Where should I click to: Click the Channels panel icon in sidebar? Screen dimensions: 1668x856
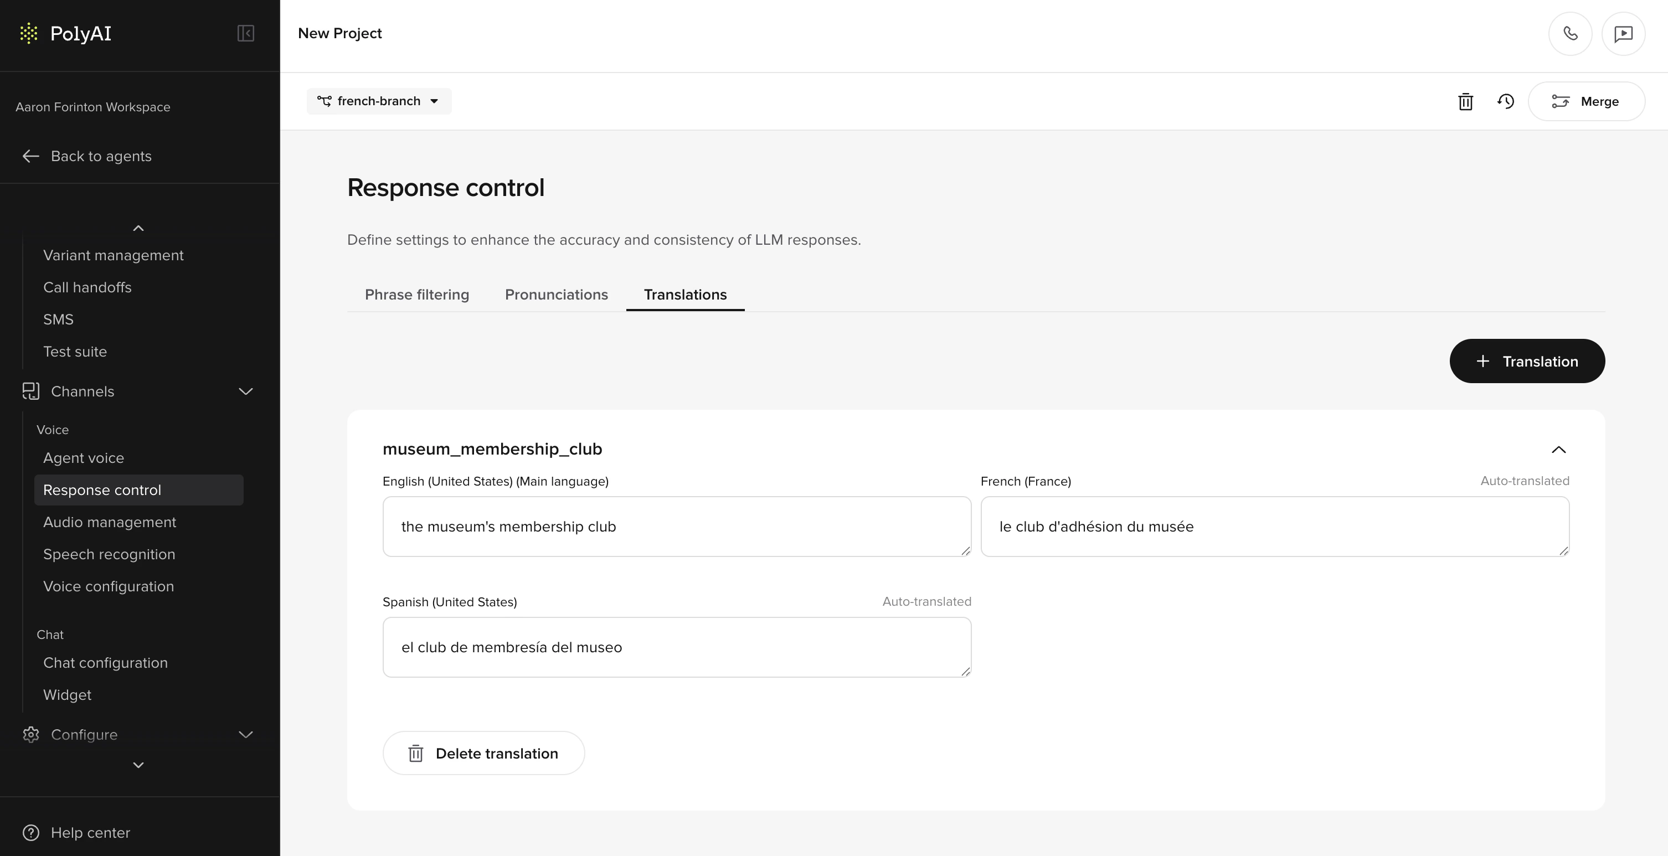30,391
